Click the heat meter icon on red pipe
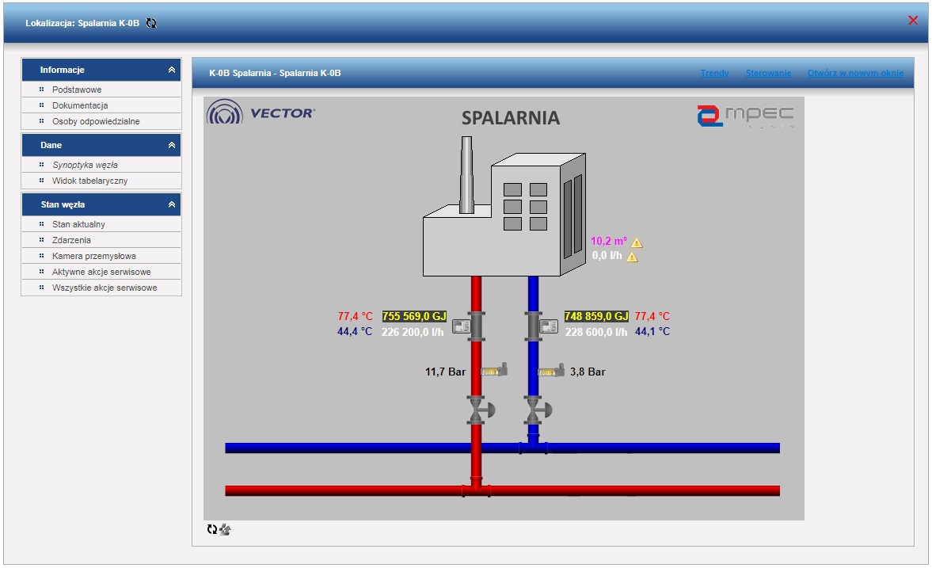The height and width of the screenshot is (568, 932). pyautogui.click(x=460, y=326)
